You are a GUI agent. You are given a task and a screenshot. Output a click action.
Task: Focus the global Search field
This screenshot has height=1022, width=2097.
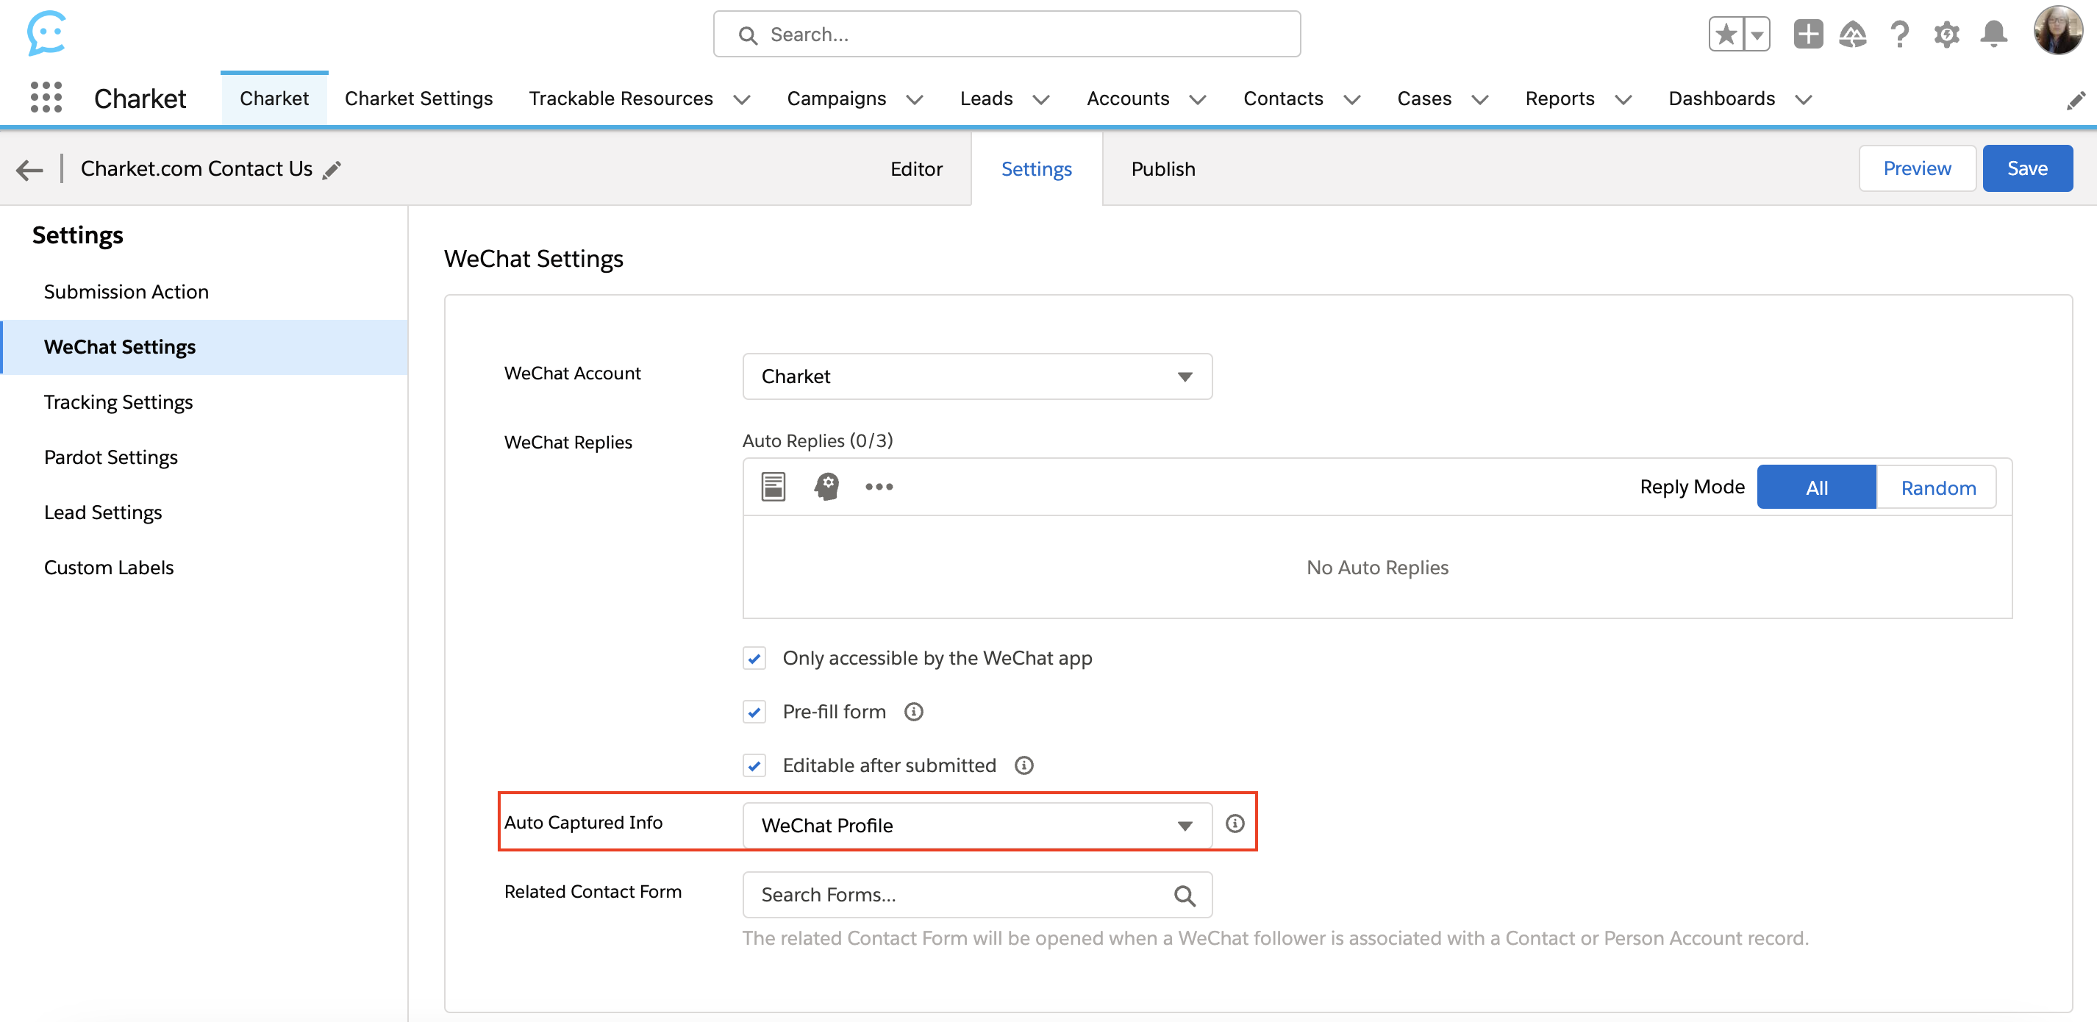pos(1006,35)
